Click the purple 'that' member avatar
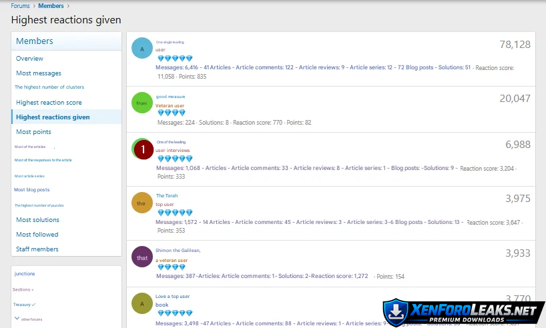The image size is (546, 328). [x=142, y=257]
